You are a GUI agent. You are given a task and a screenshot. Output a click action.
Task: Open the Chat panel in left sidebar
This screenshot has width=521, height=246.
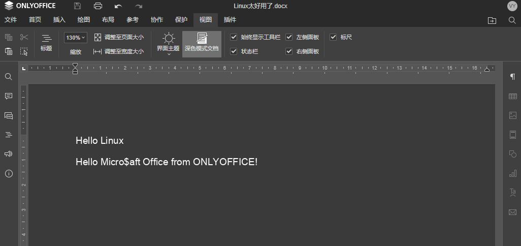click(9, 115)
